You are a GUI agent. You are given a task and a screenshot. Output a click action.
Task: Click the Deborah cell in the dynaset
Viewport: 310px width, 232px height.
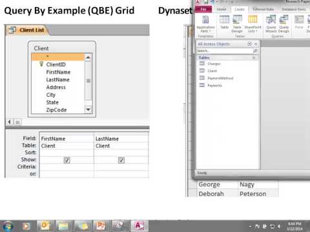pyautogui.click(x=217, y=193)
